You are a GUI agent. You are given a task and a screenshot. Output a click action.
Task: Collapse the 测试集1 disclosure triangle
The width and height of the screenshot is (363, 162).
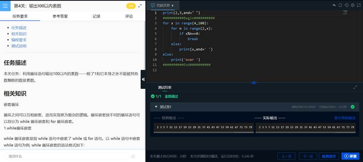pyautogui.click(x=156, y=107)
